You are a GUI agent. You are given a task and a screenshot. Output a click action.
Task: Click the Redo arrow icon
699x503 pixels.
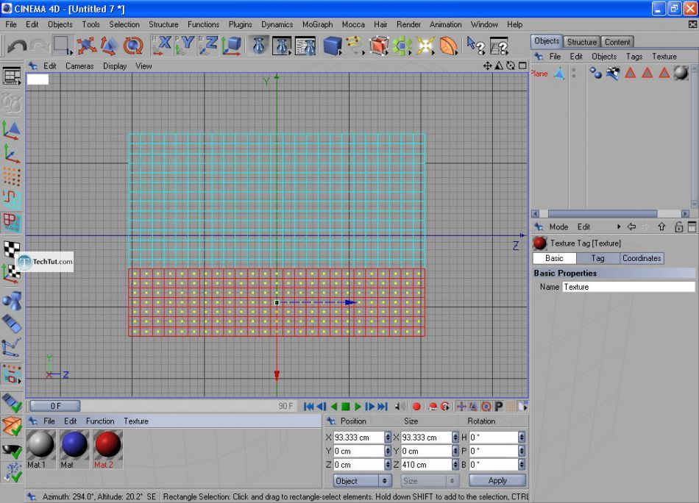(40, 46)
